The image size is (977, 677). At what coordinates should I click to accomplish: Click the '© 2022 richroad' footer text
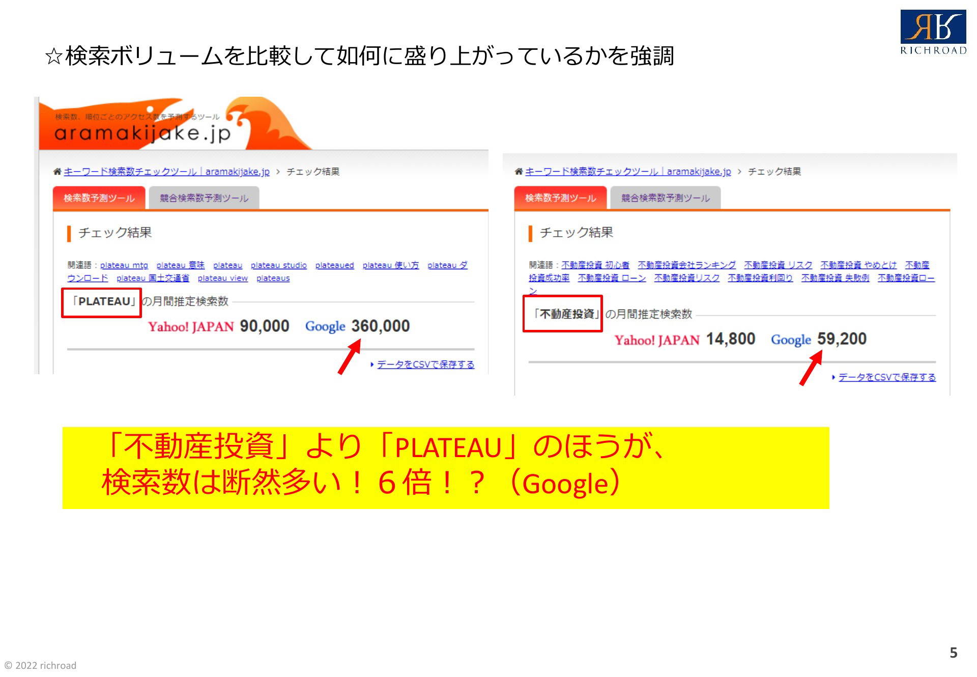tap(40, 665)
